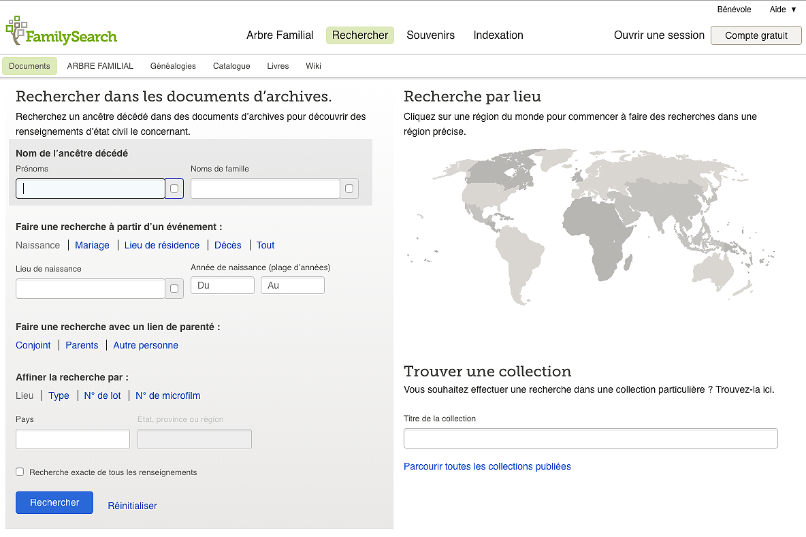Focus the Titre de la collection field
The image size is (806, 537).
click(591, 438)
